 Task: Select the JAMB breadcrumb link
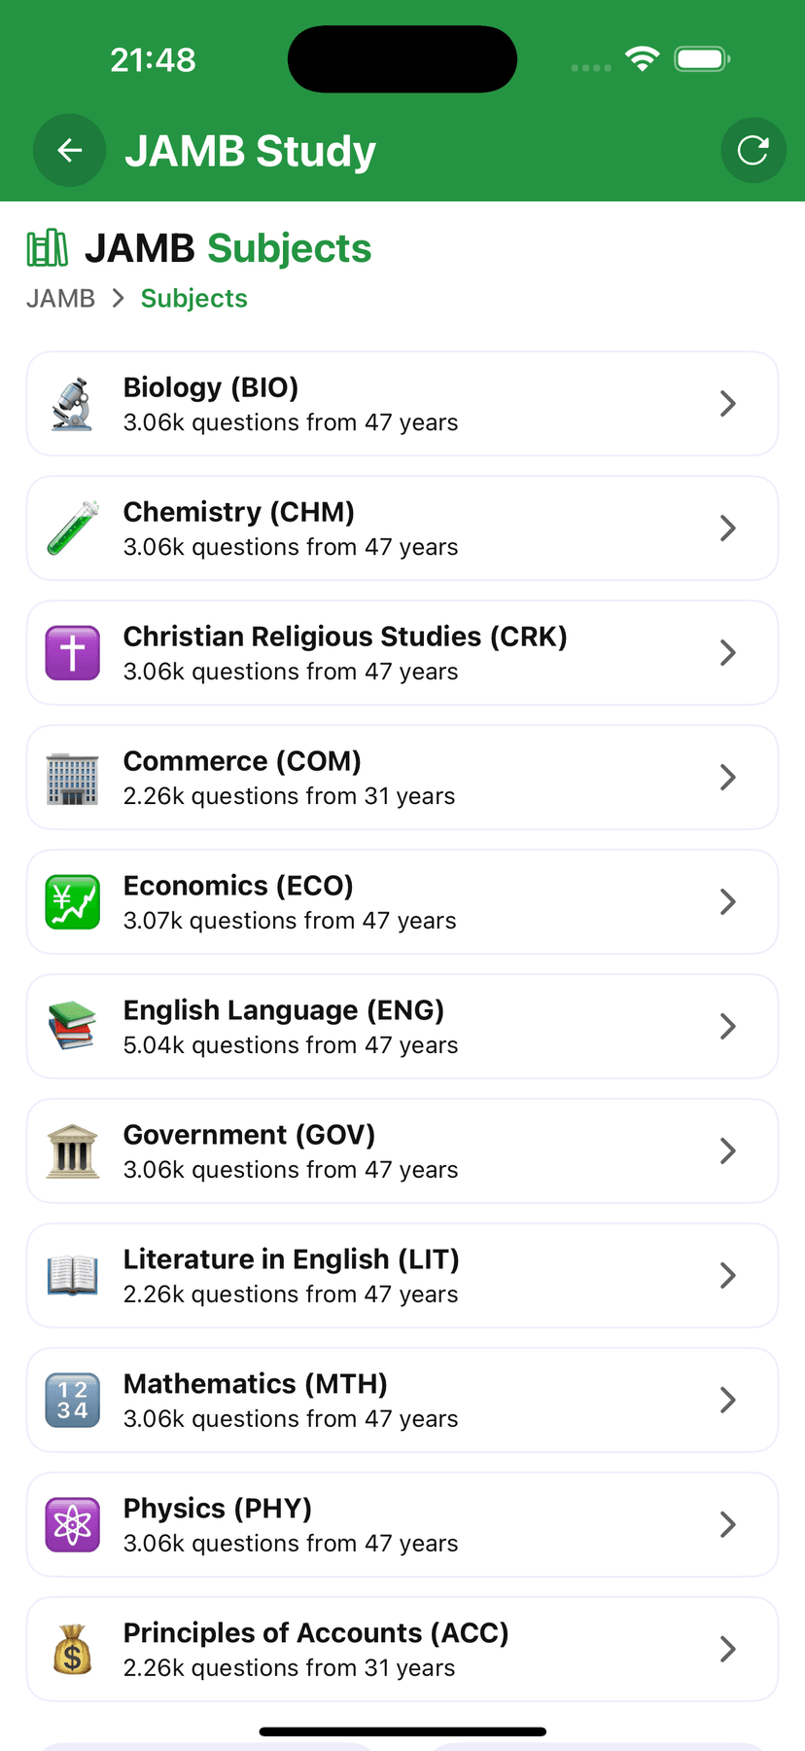[60, 298]
